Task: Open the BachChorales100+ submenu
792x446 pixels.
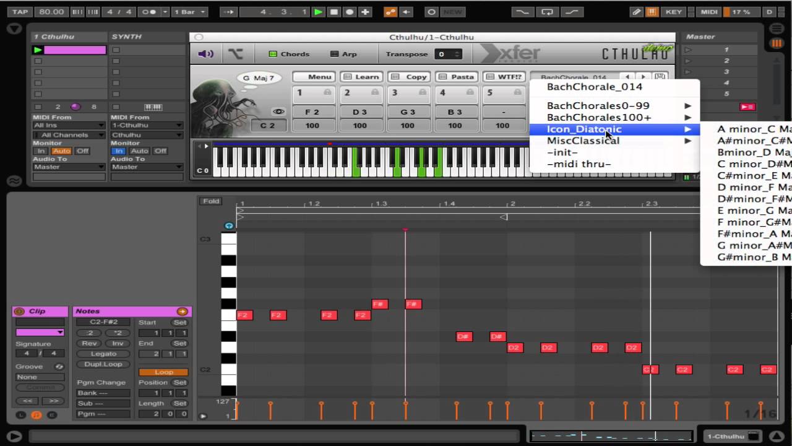Action: [x=614, y=117]
